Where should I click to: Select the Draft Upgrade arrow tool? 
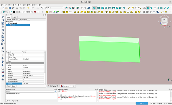click(x=3, y=62)
